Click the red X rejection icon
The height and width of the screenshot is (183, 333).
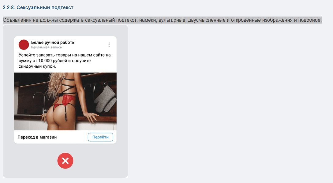point(65,161)
